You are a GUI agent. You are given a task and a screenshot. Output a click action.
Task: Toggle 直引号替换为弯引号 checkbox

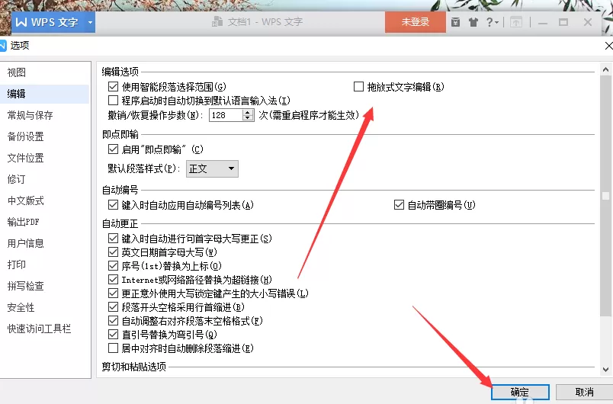113,335
